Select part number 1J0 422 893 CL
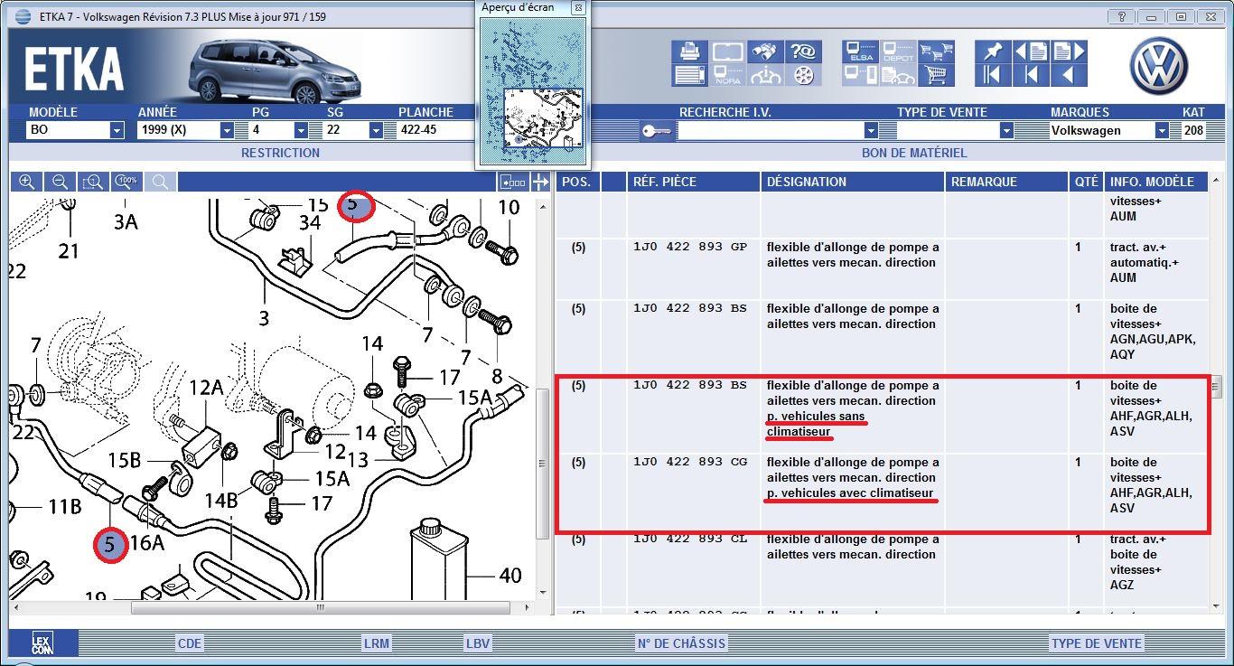 (690, 539)
